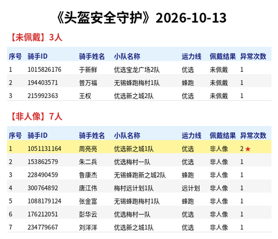This screenshot has width=278, height=239.
Task: Click team name 梅村远计划1队
Action: [x=134, y=188]
